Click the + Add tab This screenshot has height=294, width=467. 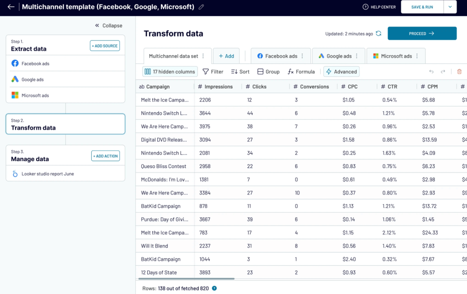coord(226,56)
